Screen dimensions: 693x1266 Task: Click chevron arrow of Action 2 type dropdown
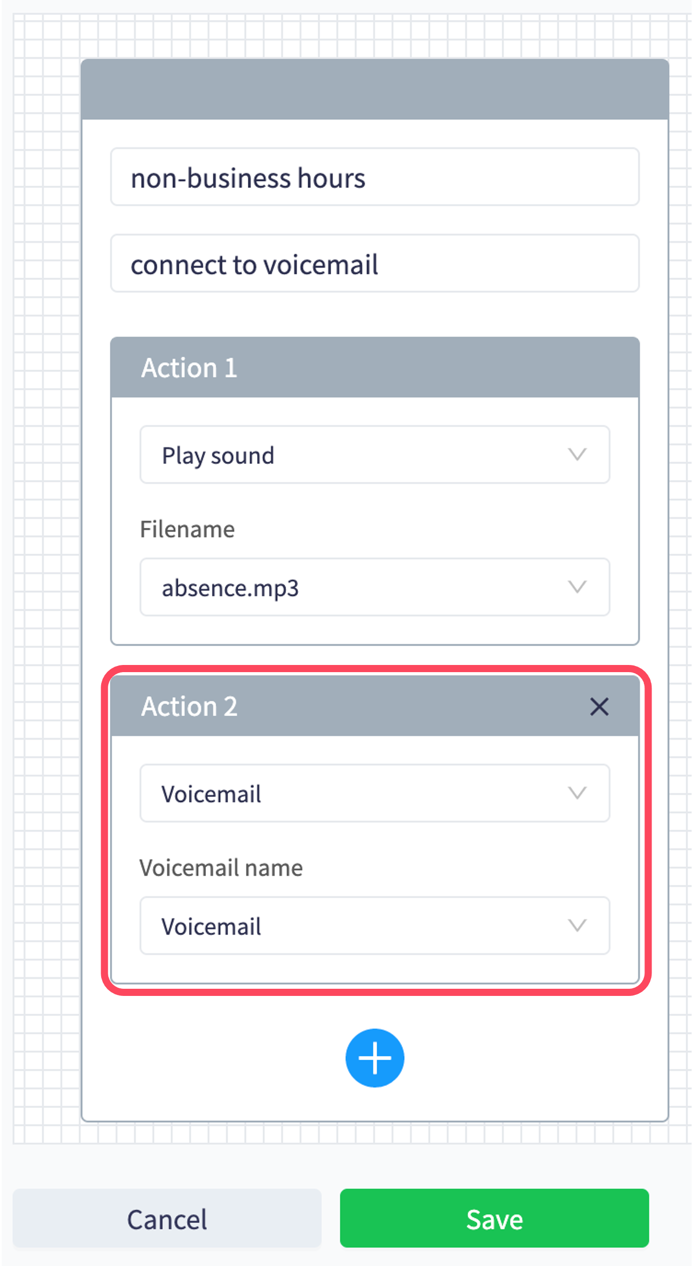(x=577, y=793)
